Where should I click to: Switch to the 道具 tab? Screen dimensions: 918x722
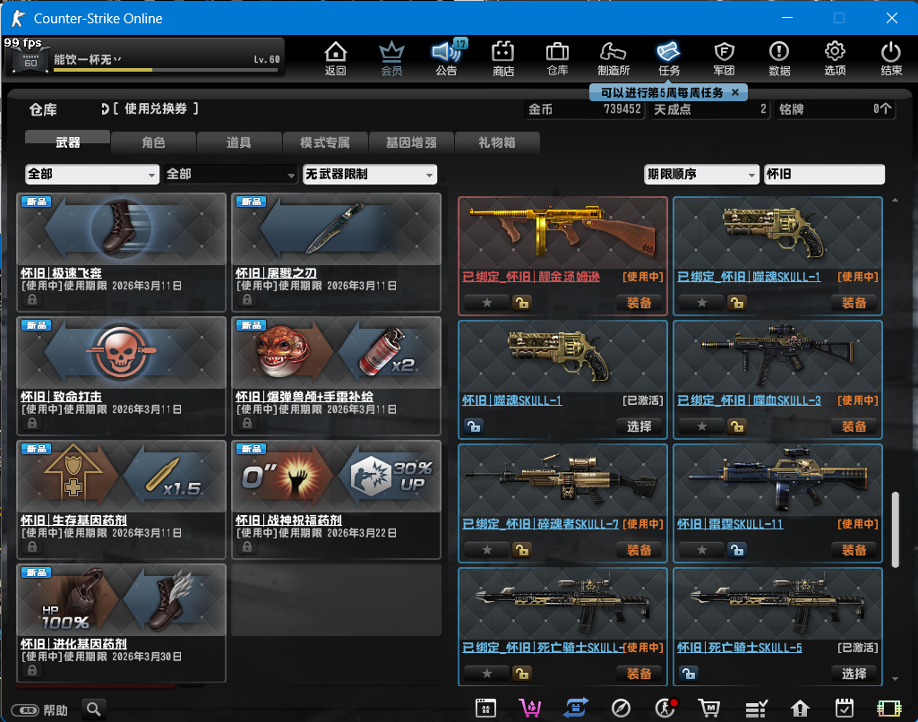coord(239,142)
